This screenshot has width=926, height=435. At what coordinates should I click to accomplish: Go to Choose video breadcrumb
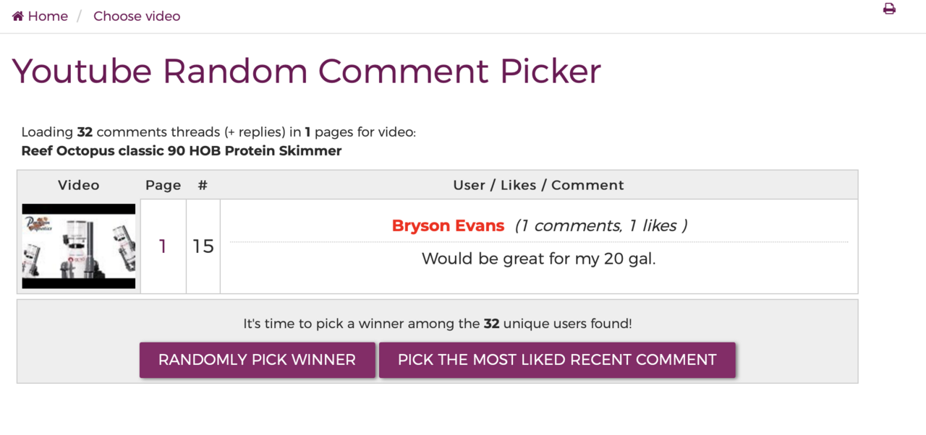click(x=137, y=16)
